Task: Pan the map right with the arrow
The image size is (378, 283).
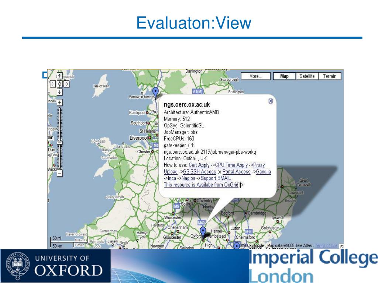Action: (x=66, y=84)
